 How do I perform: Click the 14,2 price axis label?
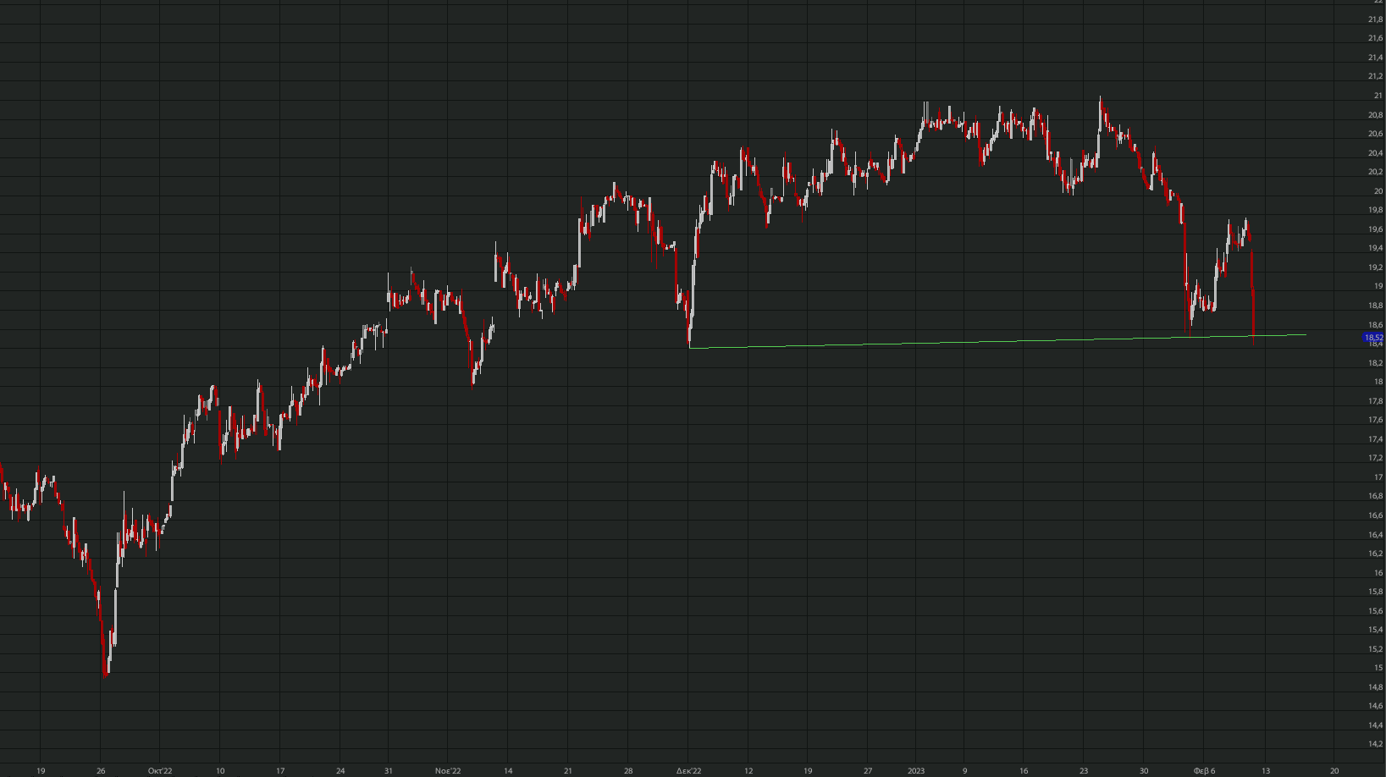(1376, 744)
